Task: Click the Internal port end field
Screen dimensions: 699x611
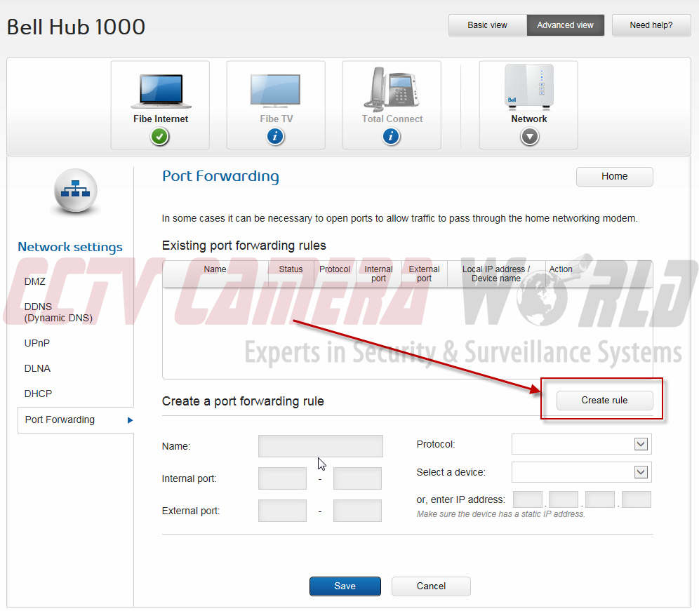Action: 357,478
